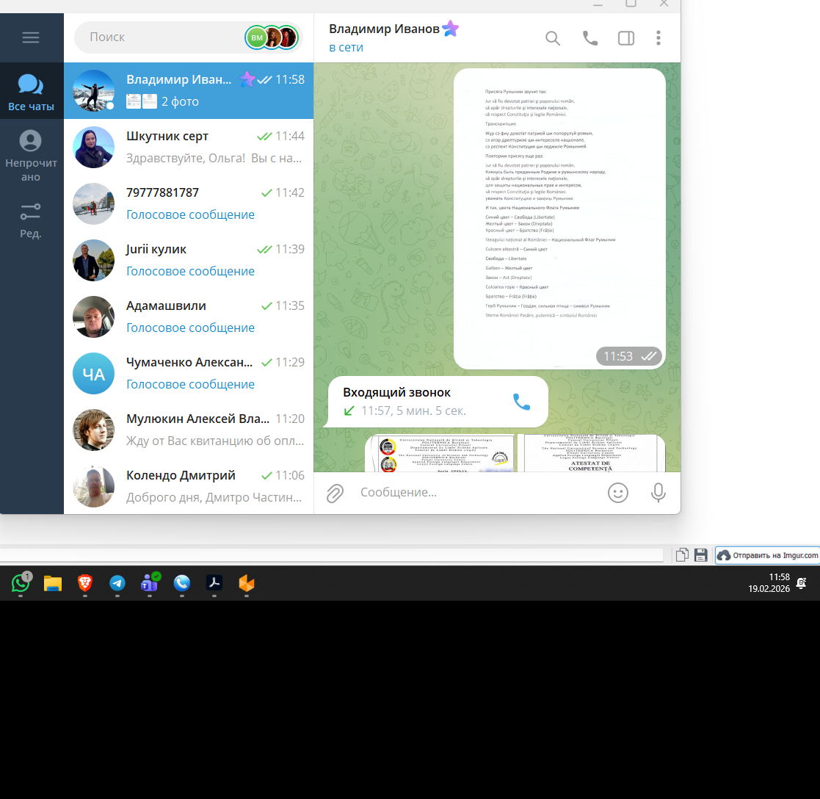Open the Шкутник серт chat
820x799 pixels.
[x=189, y=148]
